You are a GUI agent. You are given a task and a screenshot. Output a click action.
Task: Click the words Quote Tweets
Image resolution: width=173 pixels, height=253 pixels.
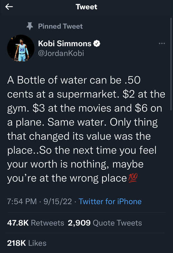[117, 223]
